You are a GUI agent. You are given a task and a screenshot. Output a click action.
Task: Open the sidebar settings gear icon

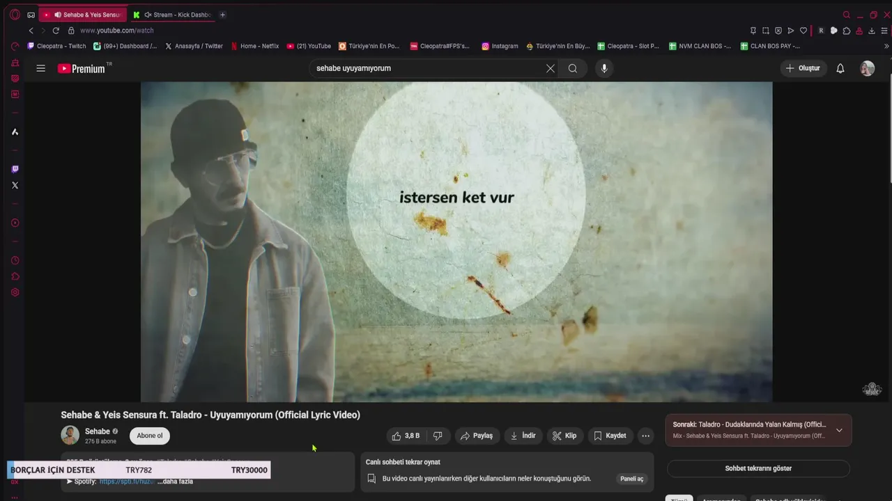(15, 292)
